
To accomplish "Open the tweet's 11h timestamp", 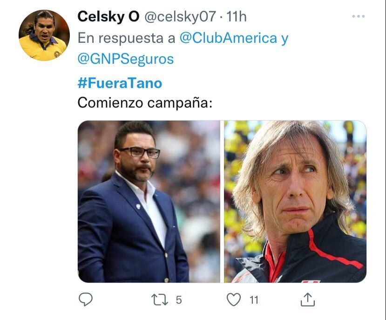I will pos(236,17).
